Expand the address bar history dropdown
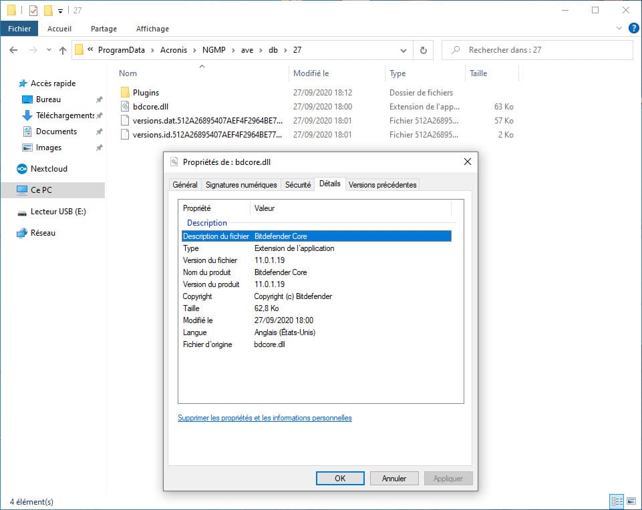 click(x=404, y=50)
